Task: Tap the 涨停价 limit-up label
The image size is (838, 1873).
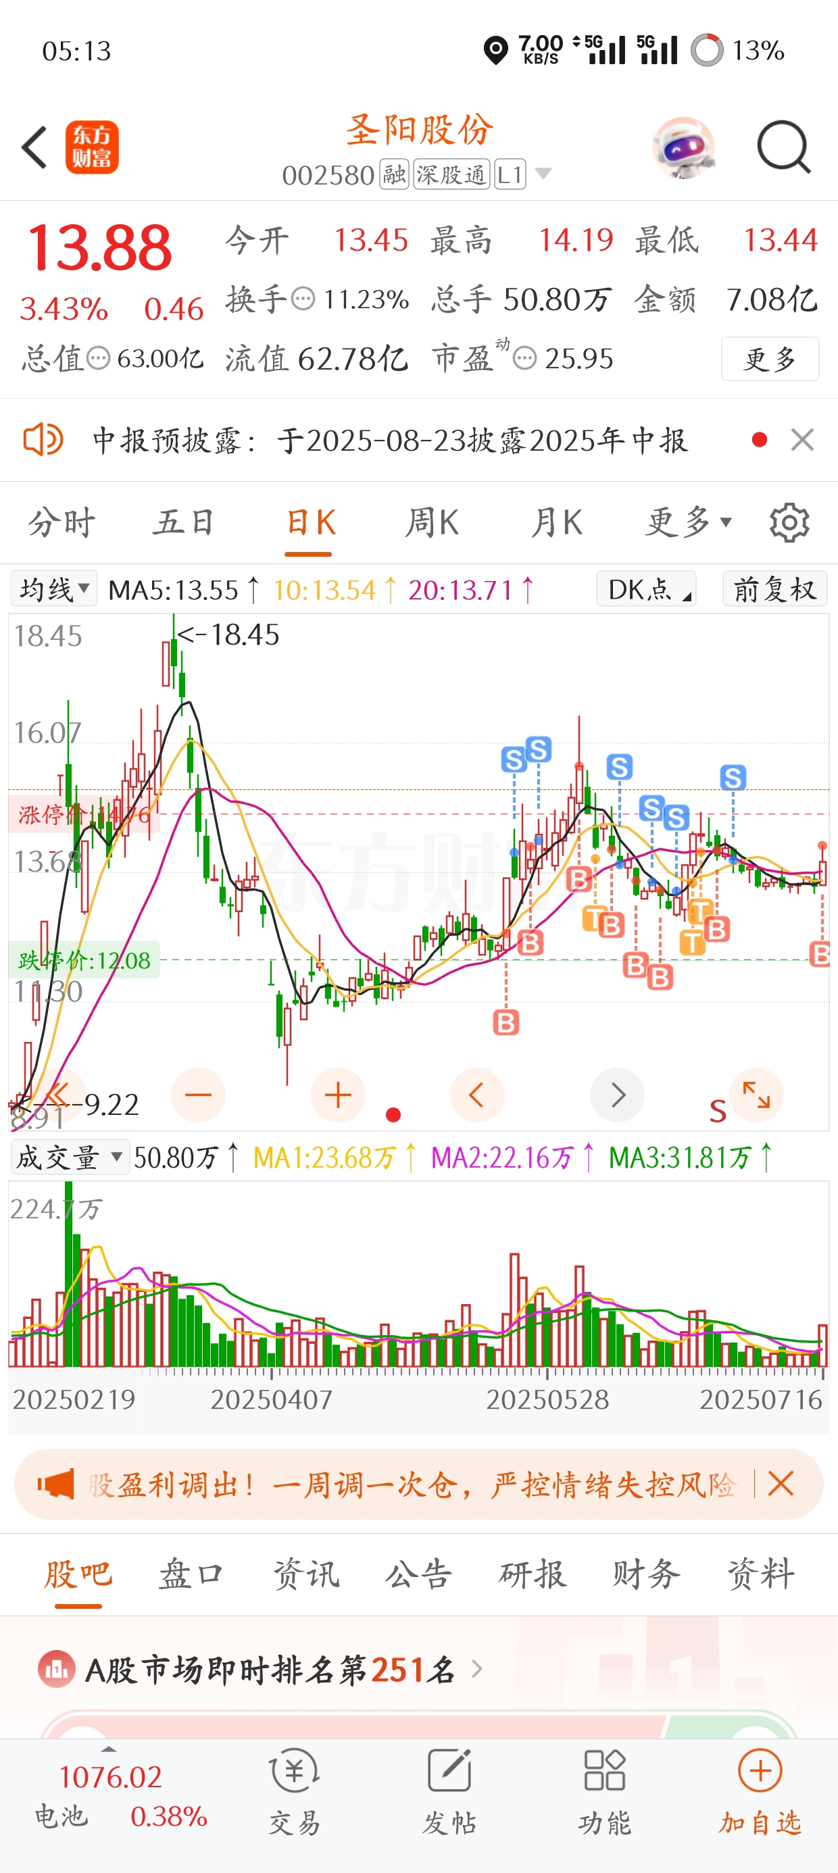Action: click(x=84, y=814)
